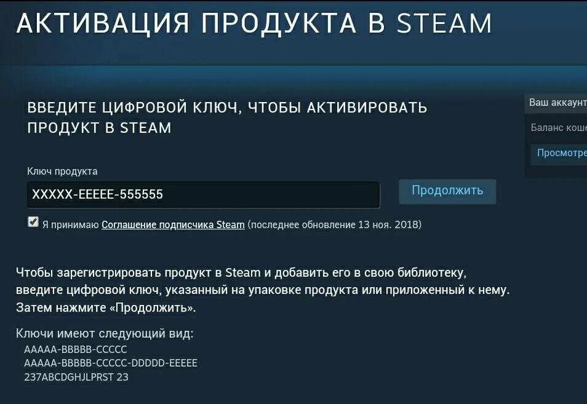Select the Ваш аккаунт panel header
Screen dimensions: 587x404
(x=557, y=103)
